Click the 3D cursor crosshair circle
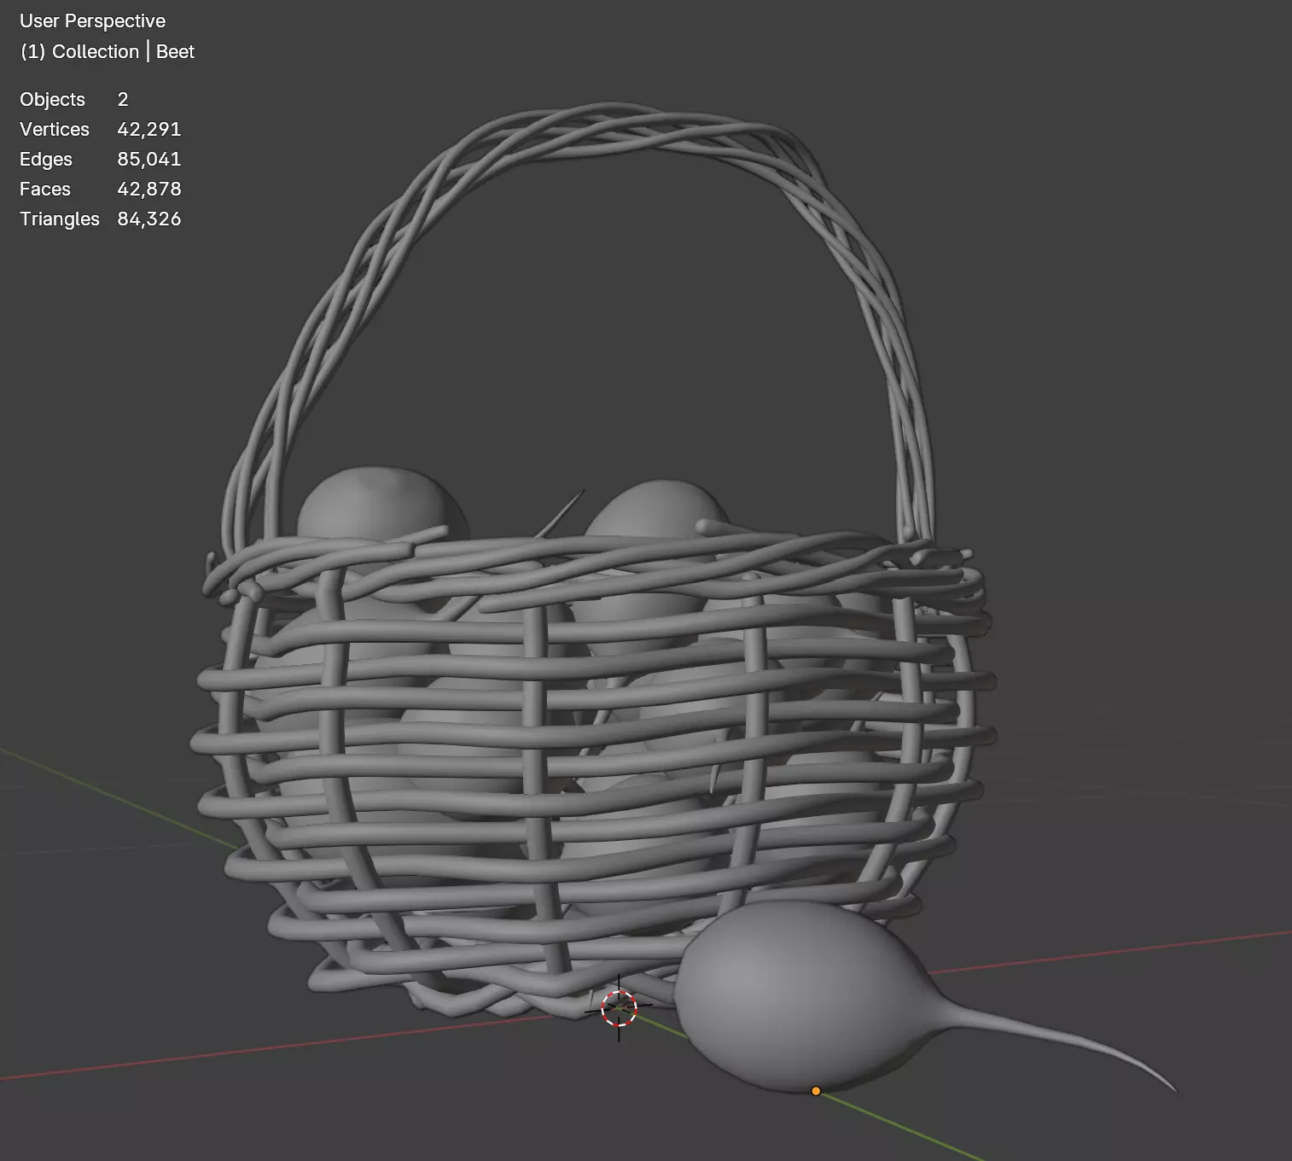 619,1008
